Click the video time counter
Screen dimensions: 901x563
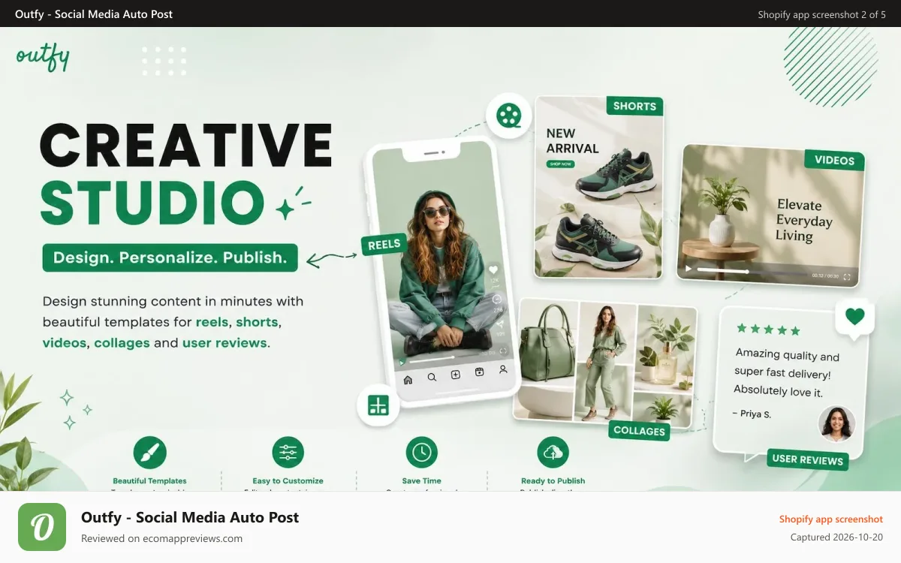coord(824,276)
